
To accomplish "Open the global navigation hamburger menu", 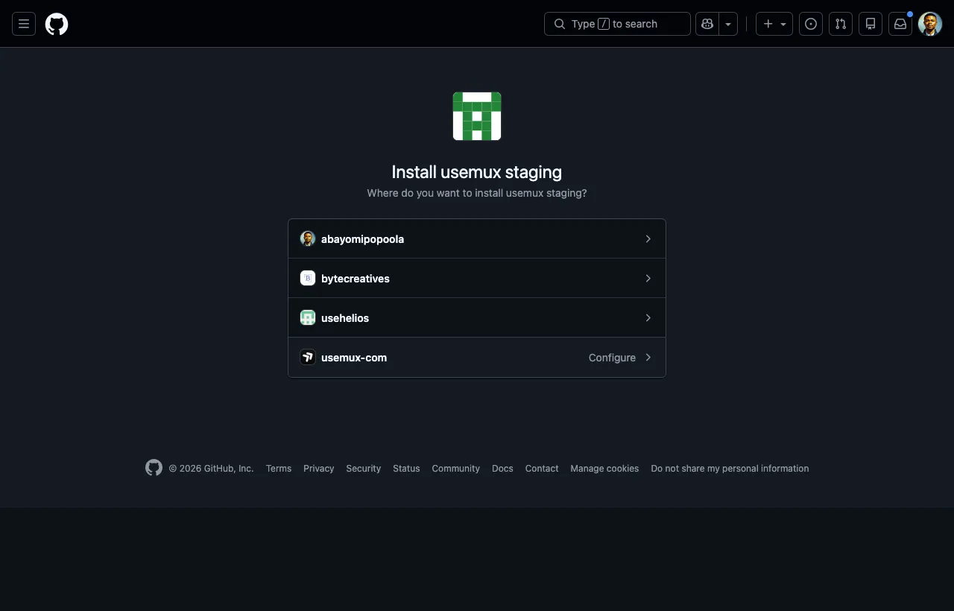I will [x=24, y=24].
